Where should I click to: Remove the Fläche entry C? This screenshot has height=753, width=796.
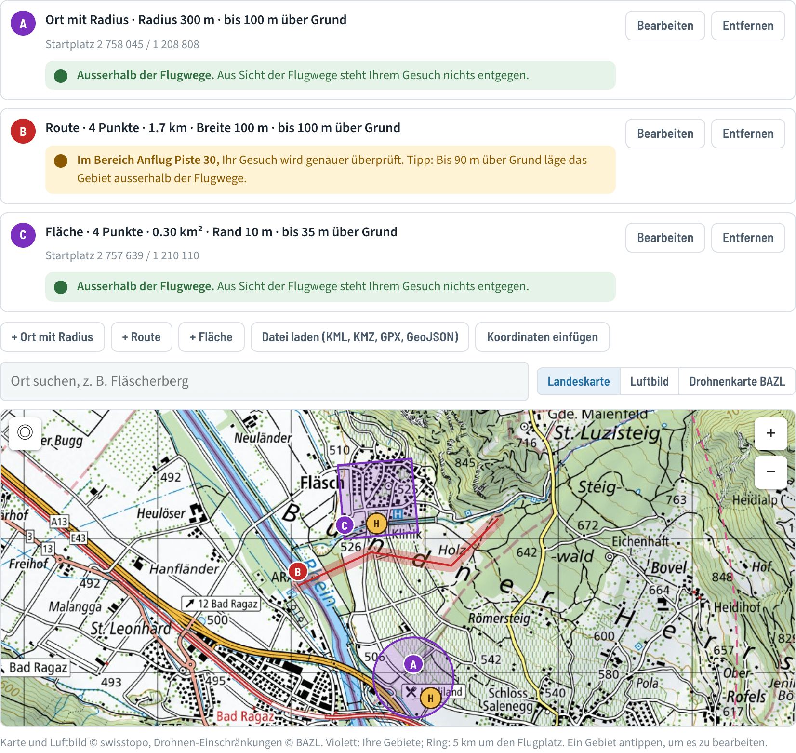(x=748, y=238)
